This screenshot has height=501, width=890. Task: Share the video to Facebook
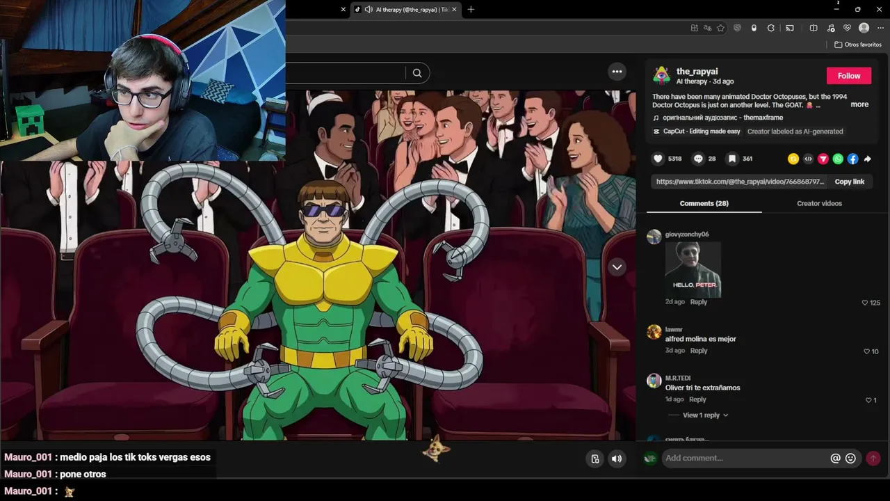pyautogui.click(x=852, y=159)
